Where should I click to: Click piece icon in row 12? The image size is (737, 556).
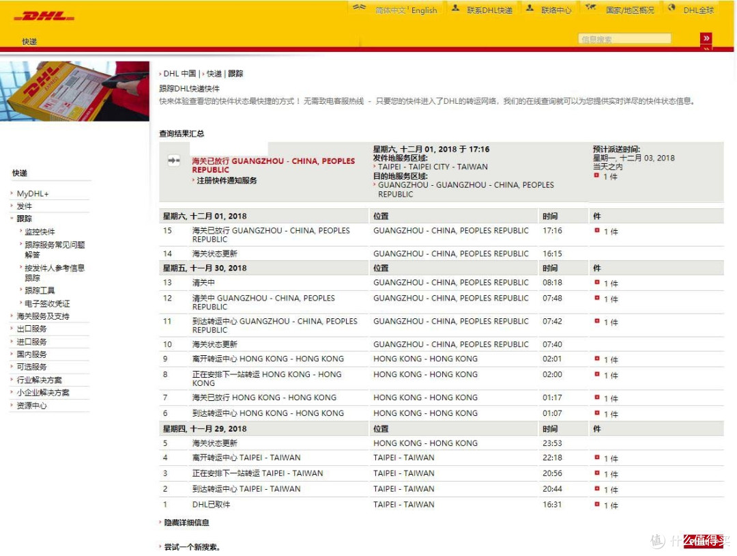597,298
